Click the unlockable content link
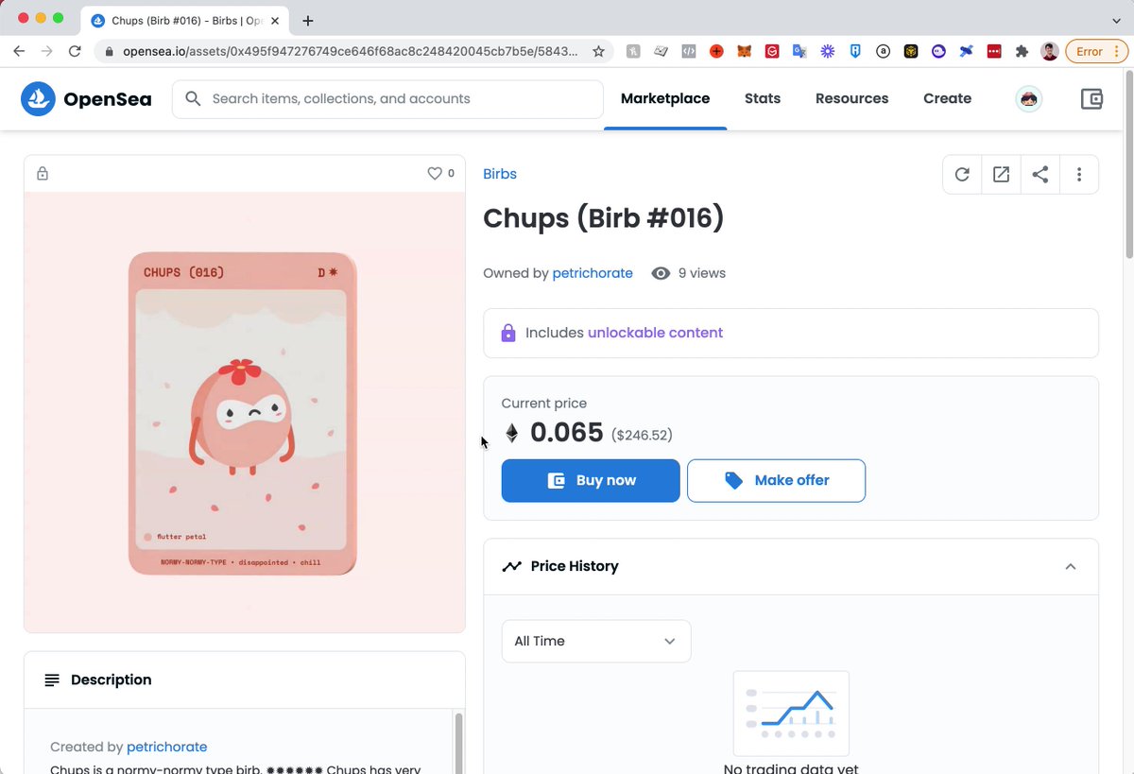1134x774 pixels. coord(655,333)
